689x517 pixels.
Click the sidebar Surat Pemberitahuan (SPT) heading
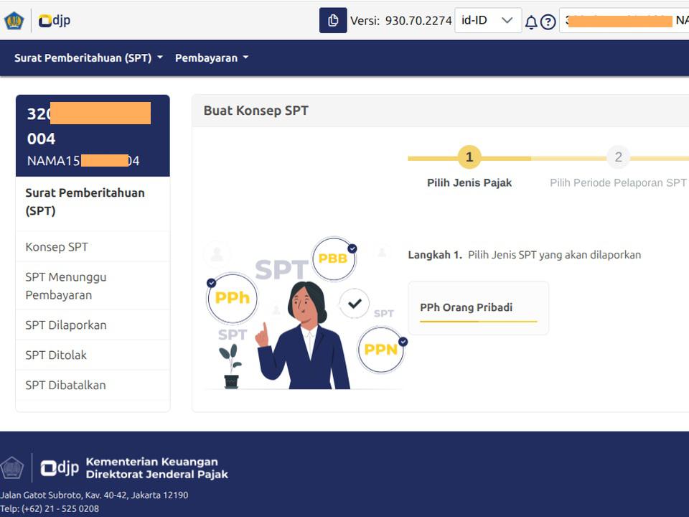(85, 202)
